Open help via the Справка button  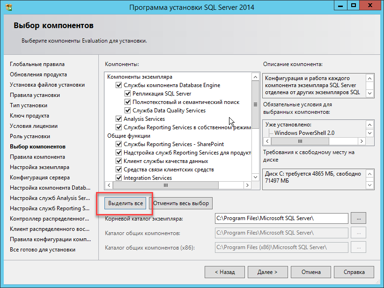coord(354,272)
